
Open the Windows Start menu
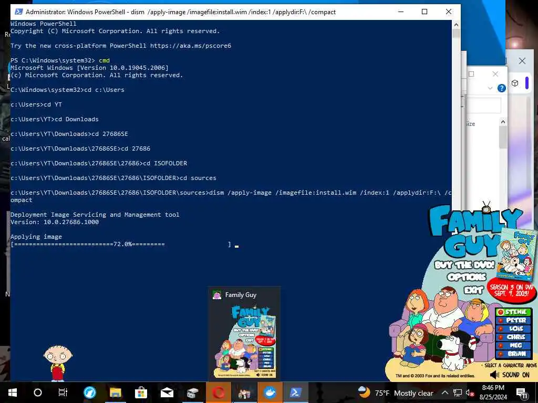[x=13, y=393]
